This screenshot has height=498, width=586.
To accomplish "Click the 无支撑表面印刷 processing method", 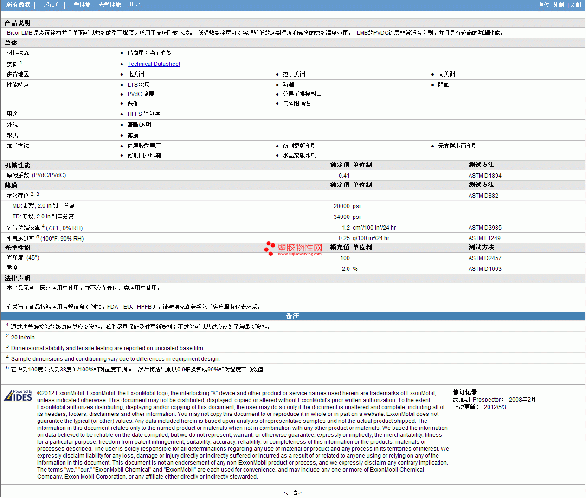I will click(x=457, y=146).
